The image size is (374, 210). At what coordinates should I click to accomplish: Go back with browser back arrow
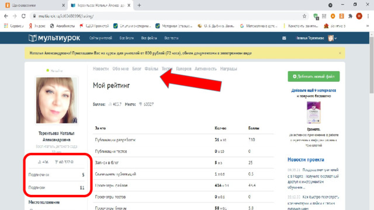coord(6,16)
